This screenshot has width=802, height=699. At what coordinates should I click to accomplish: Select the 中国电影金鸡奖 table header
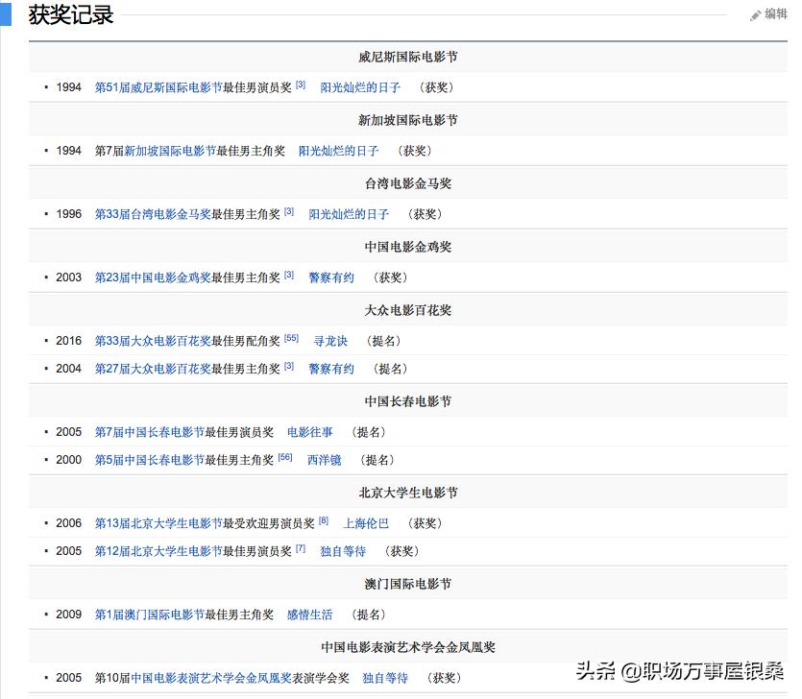coord(407,247)
